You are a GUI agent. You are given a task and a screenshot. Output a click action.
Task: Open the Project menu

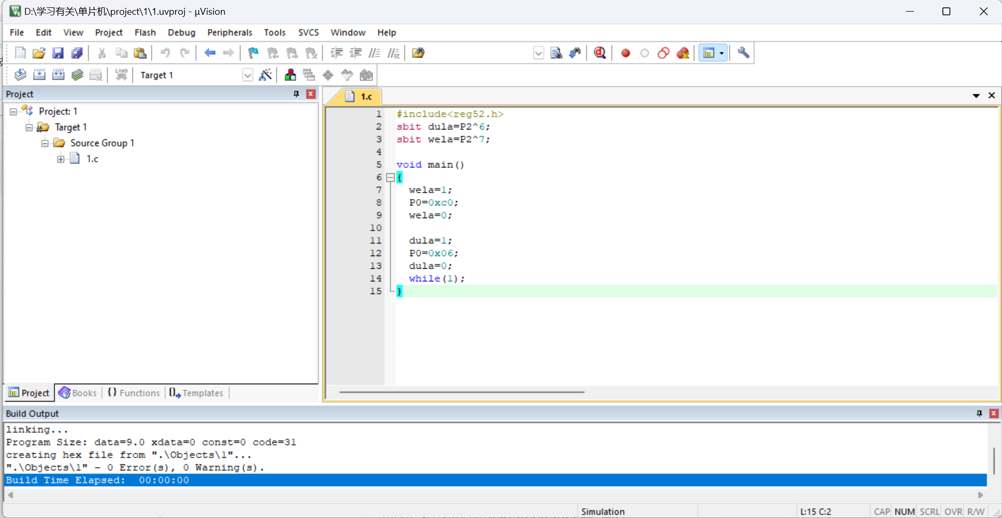(109, 32)
